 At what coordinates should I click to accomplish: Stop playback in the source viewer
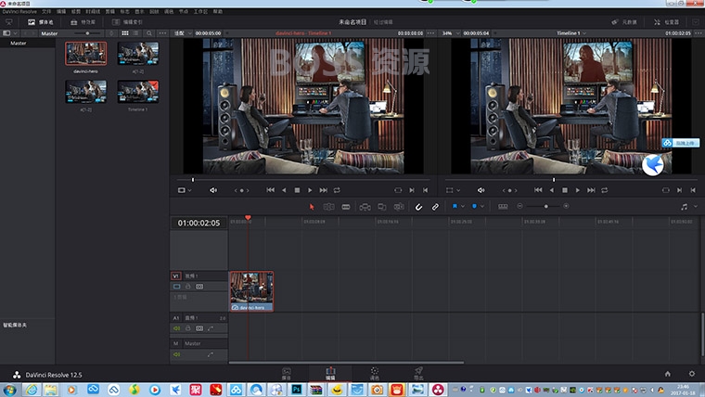[x=297, y=190]
